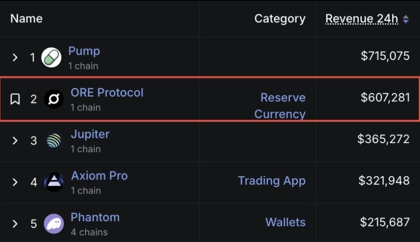Open the Wallets category link
The width and height of the screenshot is (420, 242).
(x=285, y=222)
